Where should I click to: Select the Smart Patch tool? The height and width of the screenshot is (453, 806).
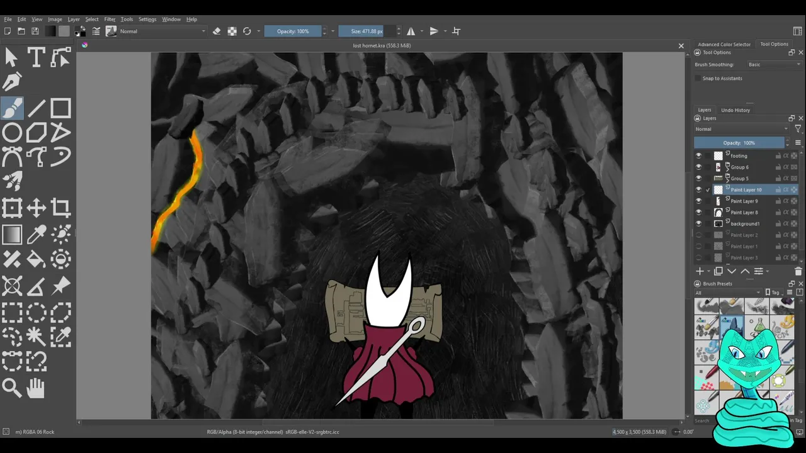[x=11, y=259]
